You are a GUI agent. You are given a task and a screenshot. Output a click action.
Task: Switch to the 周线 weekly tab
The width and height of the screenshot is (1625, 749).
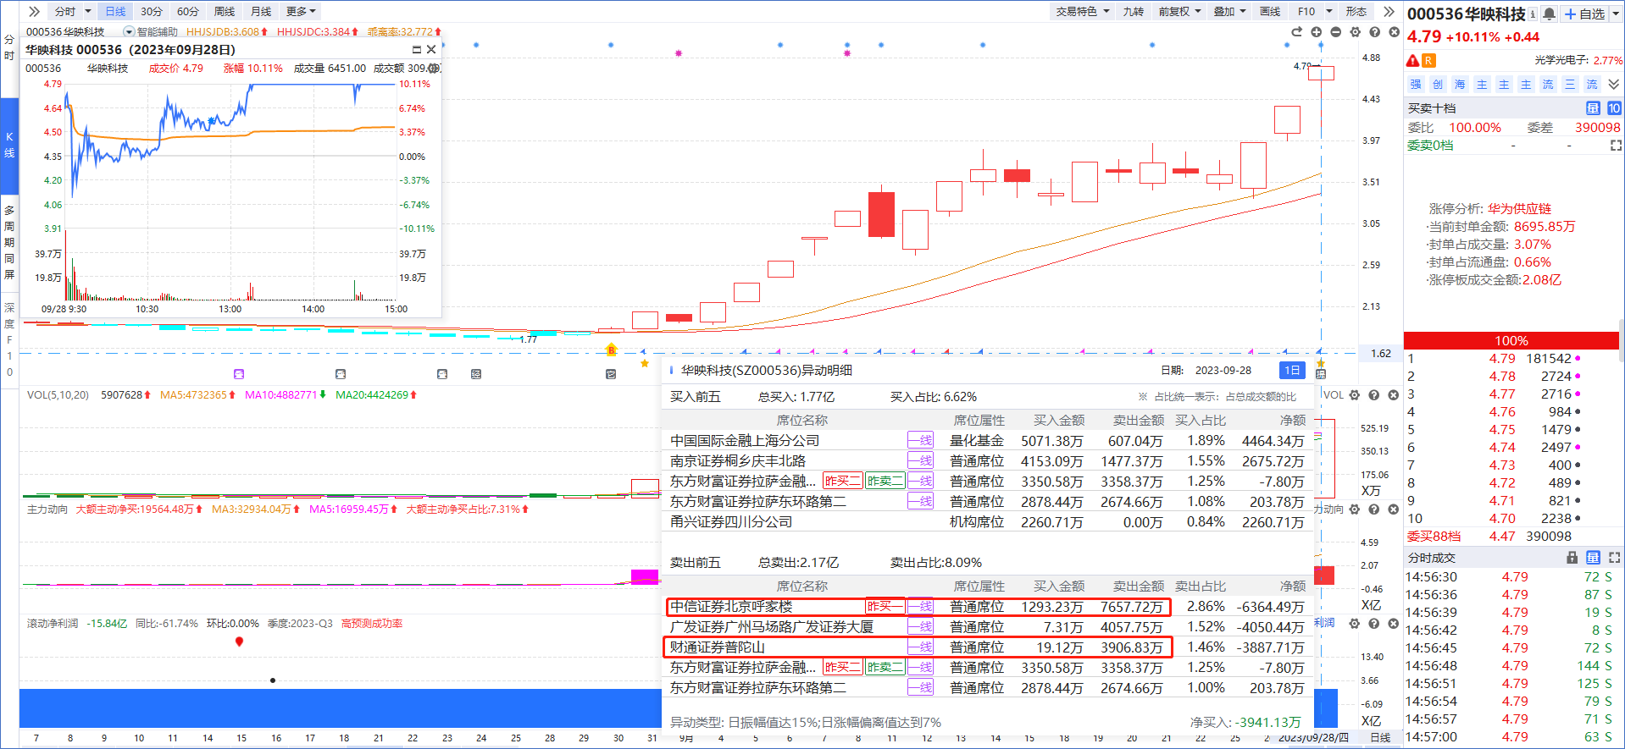pos(225,11)
